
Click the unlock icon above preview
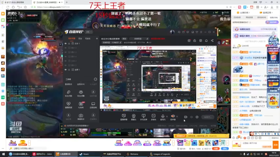point(195,40)
